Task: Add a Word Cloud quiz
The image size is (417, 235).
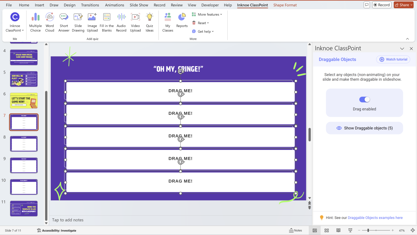Action: (x=50, y=18)
